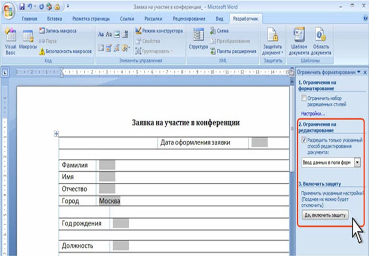Open the undo history dropdown arrow
The height and width of the screenshot is (256, 369).
pos(35,6)
